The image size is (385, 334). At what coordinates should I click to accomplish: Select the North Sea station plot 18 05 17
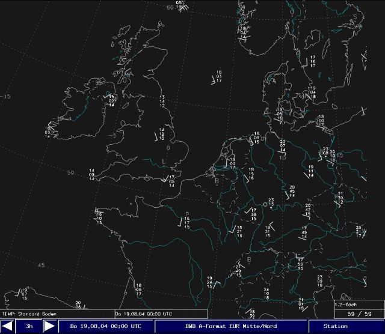pos(218,76)
